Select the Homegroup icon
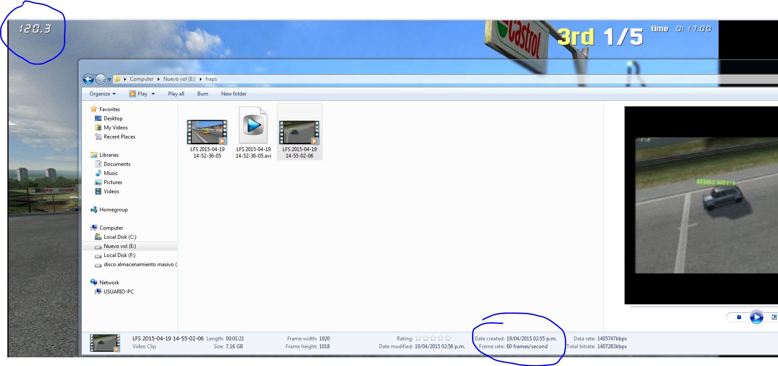This screenshot has width=778, height=366. click(94, 210)
